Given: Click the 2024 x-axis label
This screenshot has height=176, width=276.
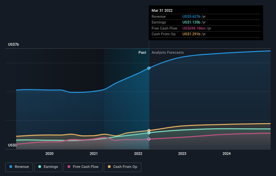Looking at the screenshot, I should pyautogui.click(x=227, y=153).
